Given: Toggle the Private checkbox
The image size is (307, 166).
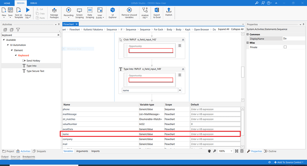Looking at the screenshot, I should tap(285, 47).
